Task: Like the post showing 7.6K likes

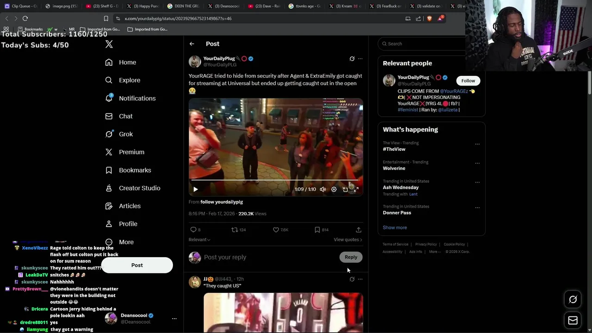Action: [x=280, y=230]
